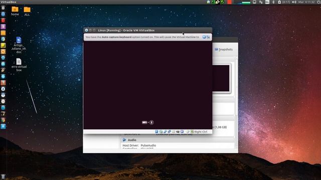Click the video capture indicator in VM status bar
This screenshot has width=321, height=180.
pos(182,131)
